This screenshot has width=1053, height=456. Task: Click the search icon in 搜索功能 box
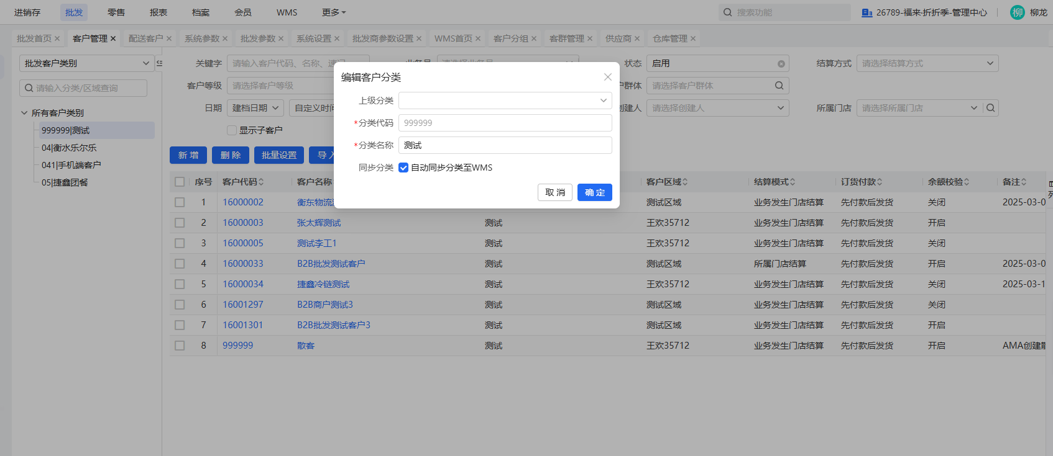pyautogui.click(x=727, y=12)
